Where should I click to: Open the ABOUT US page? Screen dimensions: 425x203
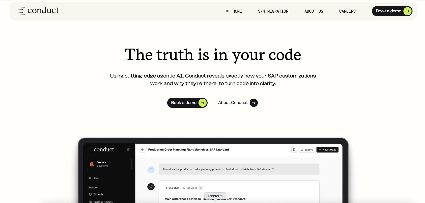click(x=314, y=11)
